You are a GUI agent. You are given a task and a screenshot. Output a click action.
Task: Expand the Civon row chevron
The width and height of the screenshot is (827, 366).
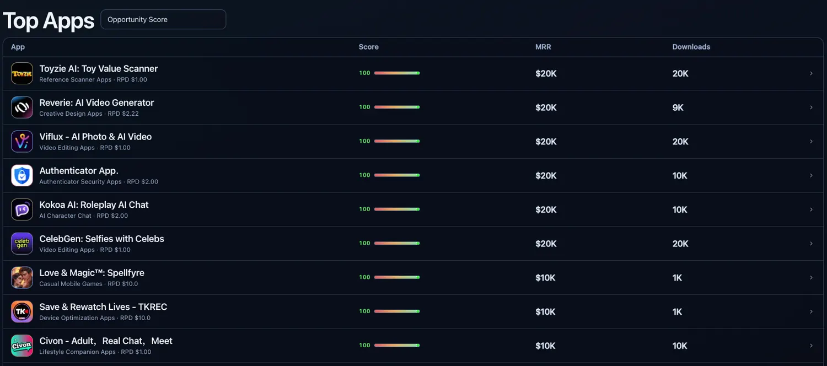click(x=811, y=346)
